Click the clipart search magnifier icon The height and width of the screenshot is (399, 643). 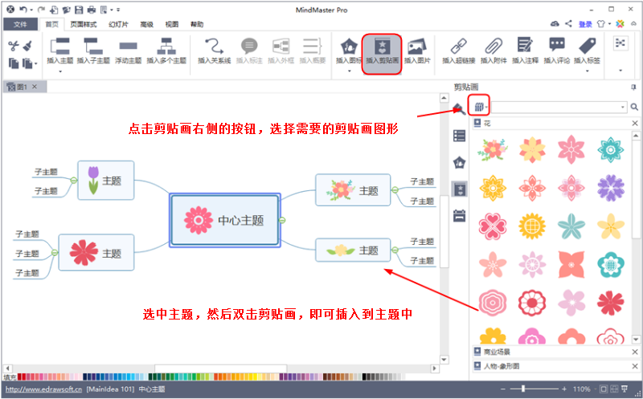click(634, 107)
